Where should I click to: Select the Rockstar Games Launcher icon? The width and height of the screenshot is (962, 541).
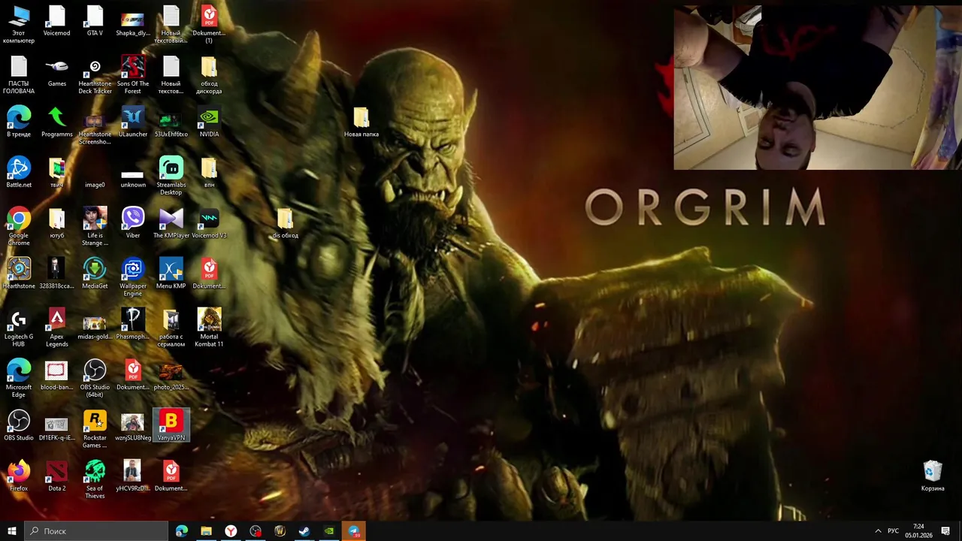pyautogui.click(x=95, y=428)
